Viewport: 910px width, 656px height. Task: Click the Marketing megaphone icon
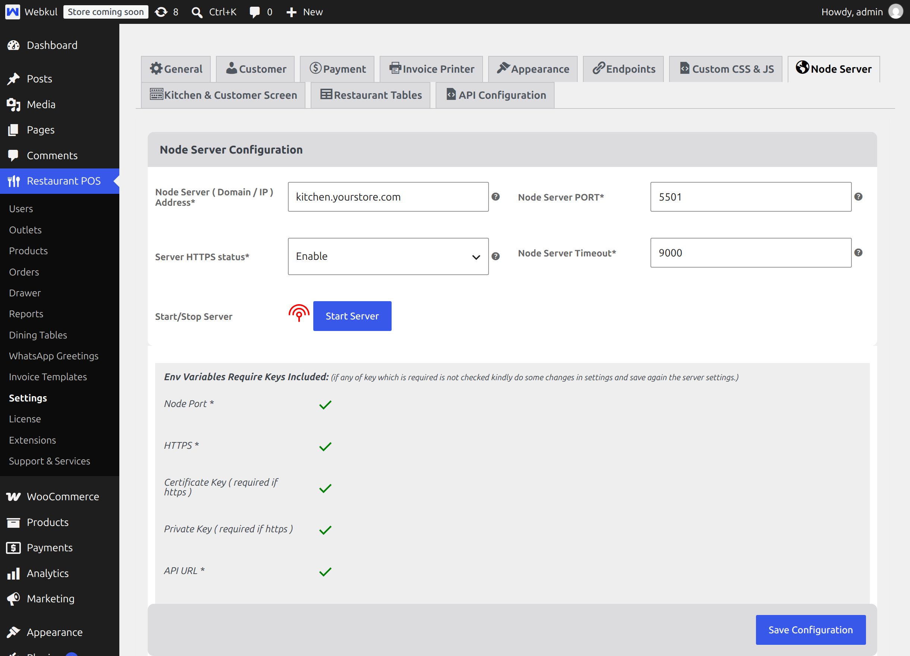coord(13,599)
